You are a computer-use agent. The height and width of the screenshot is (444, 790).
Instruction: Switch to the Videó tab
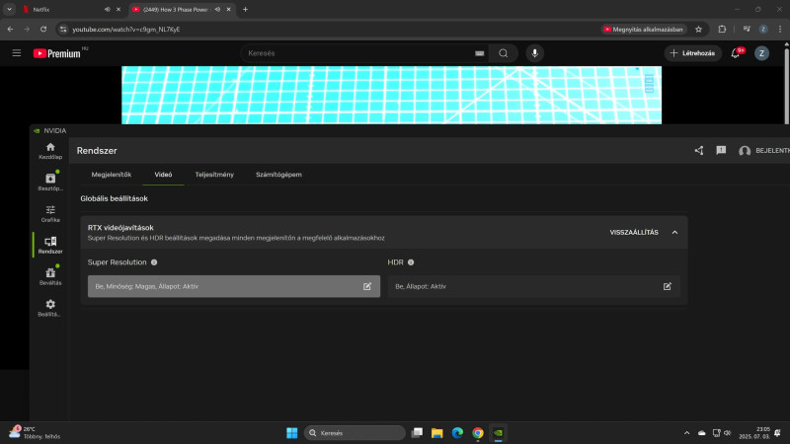pos(163,175)
